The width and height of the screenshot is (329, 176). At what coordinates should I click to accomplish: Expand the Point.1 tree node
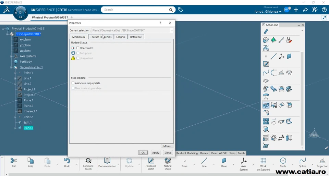(15, 73)
